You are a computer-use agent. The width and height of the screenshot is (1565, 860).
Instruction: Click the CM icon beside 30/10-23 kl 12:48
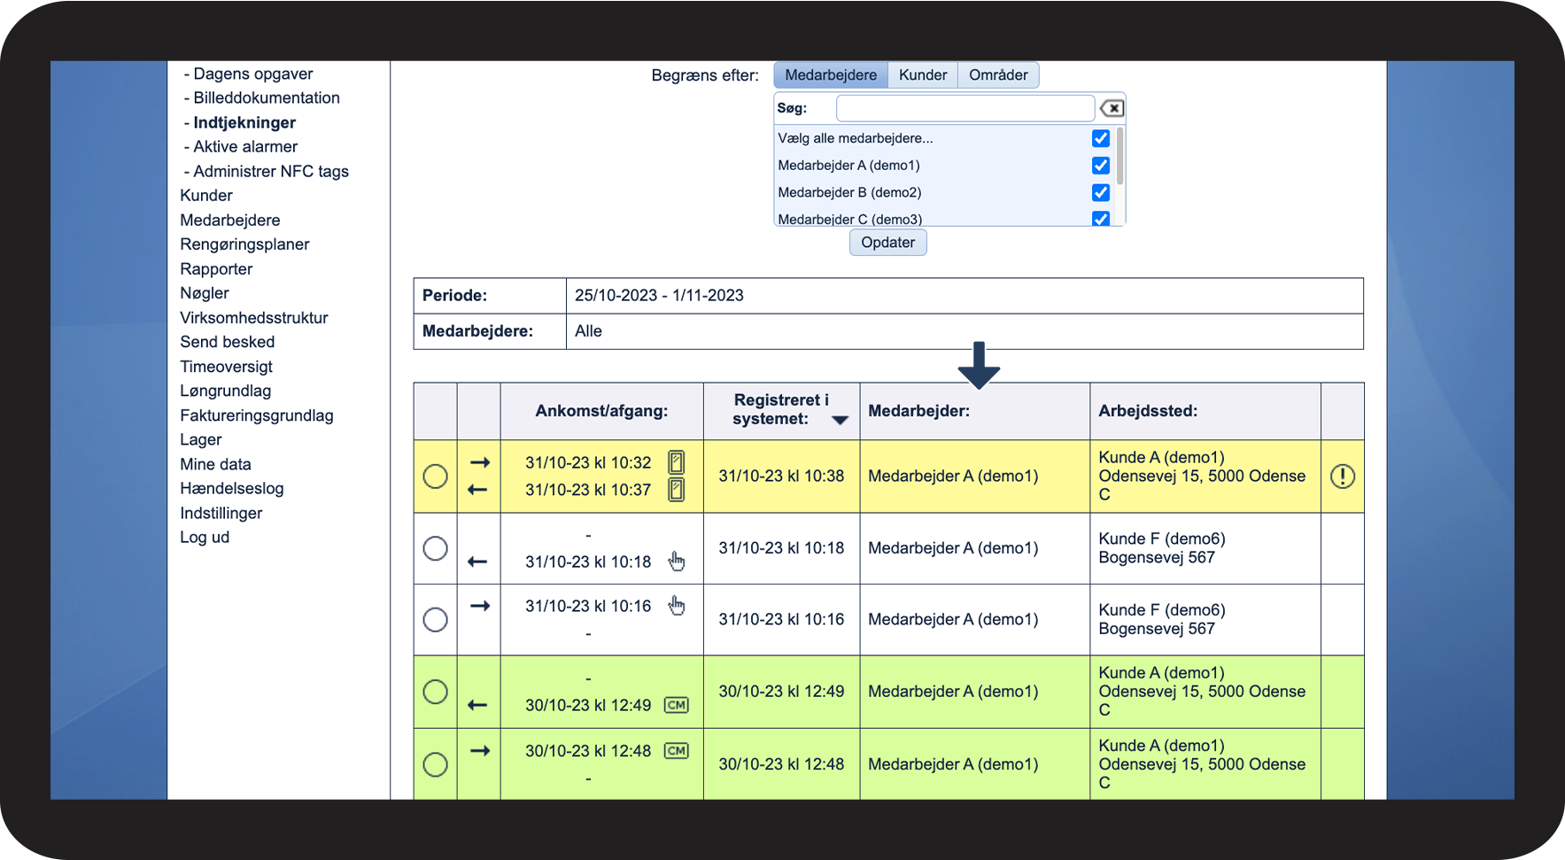(x=677, y=751)
